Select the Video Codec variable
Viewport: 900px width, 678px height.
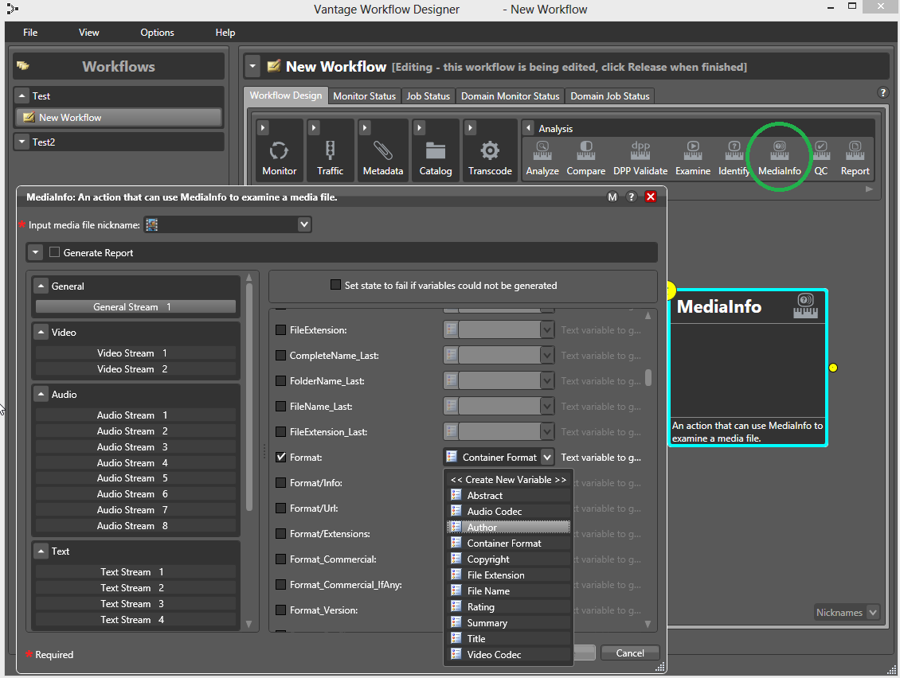[x=509, y=654]
